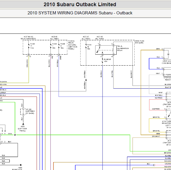This screenshot has width=171, height=170.
Task: Select the 'TAIL & ILLUMINATION RELAY' label
Action: [x=123, y=48]
